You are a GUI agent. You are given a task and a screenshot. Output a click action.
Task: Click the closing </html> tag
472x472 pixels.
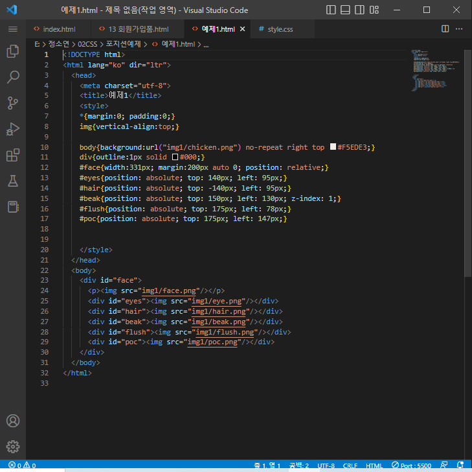pos(77,373)
